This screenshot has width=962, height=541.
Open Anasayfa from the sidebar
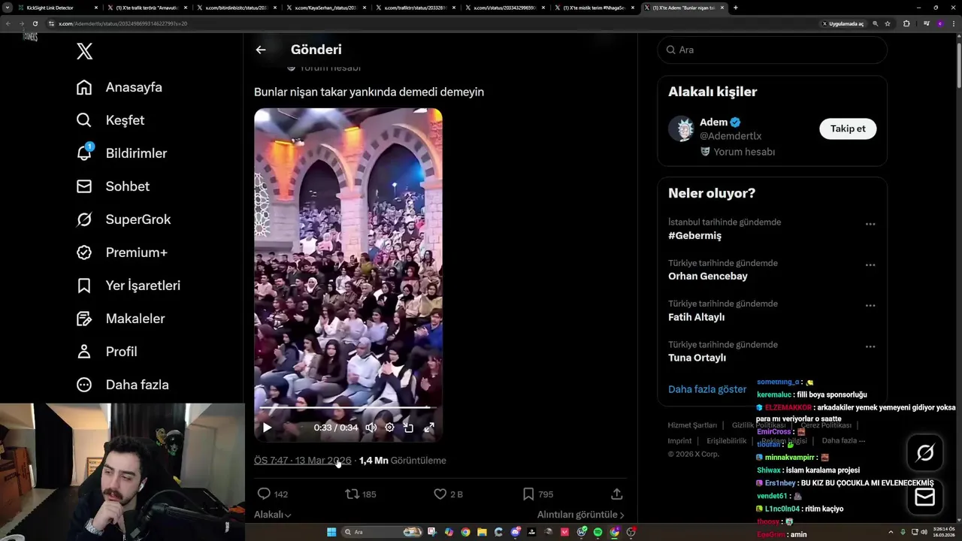[119, 87]
